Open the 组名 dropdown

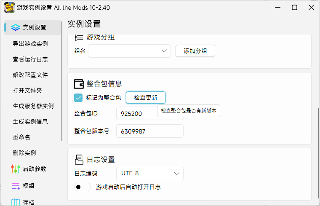(129, 51)
